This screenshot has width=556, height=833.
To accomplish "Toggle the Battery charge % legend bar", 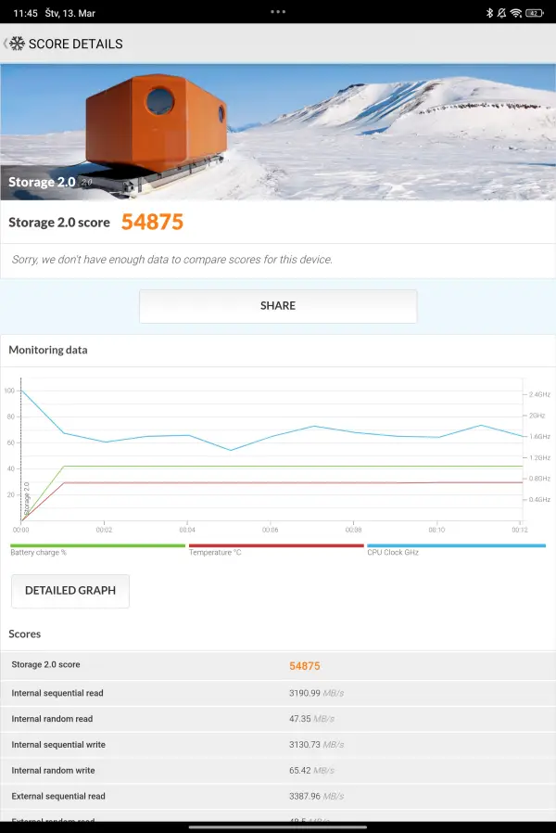I will point(97,545).
